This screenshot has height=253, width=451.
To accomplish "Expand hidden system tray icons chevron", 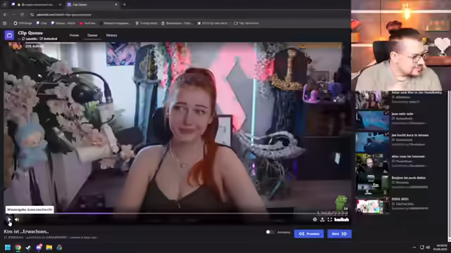I will (414, 247).
